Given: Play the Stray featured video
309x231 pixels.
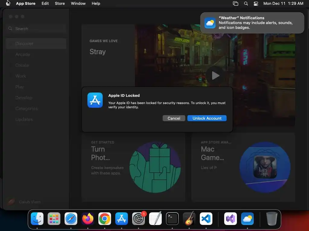Looking at the screenshot, I should click(215, 75).
